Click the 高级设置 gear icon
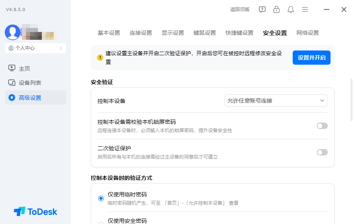This screenshot has height=224, width=355. point(12,97)
